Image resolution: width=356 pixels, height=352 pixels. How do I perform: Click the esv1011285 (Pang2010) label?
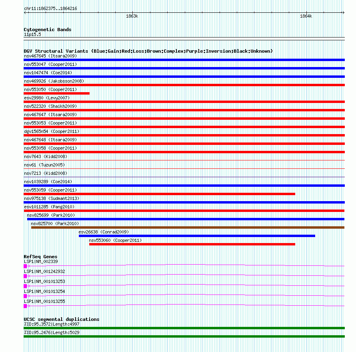click(49, 207)
